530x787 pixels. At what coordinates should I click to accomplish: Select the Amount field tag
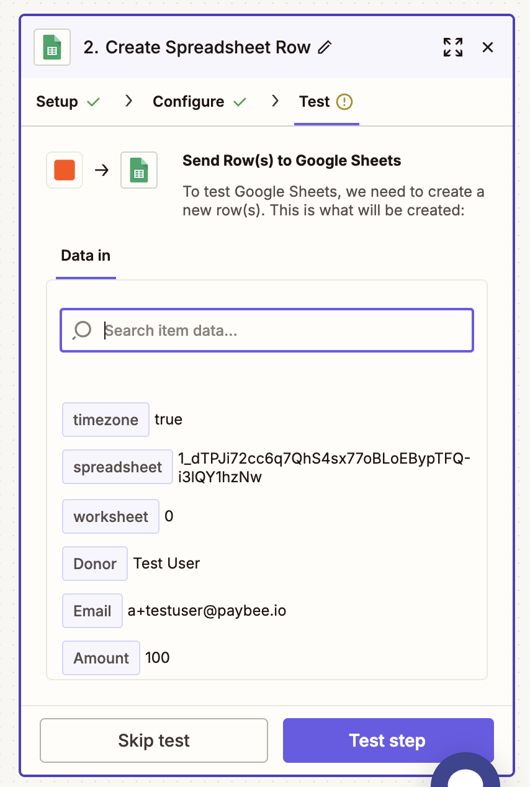click(101, 658)
